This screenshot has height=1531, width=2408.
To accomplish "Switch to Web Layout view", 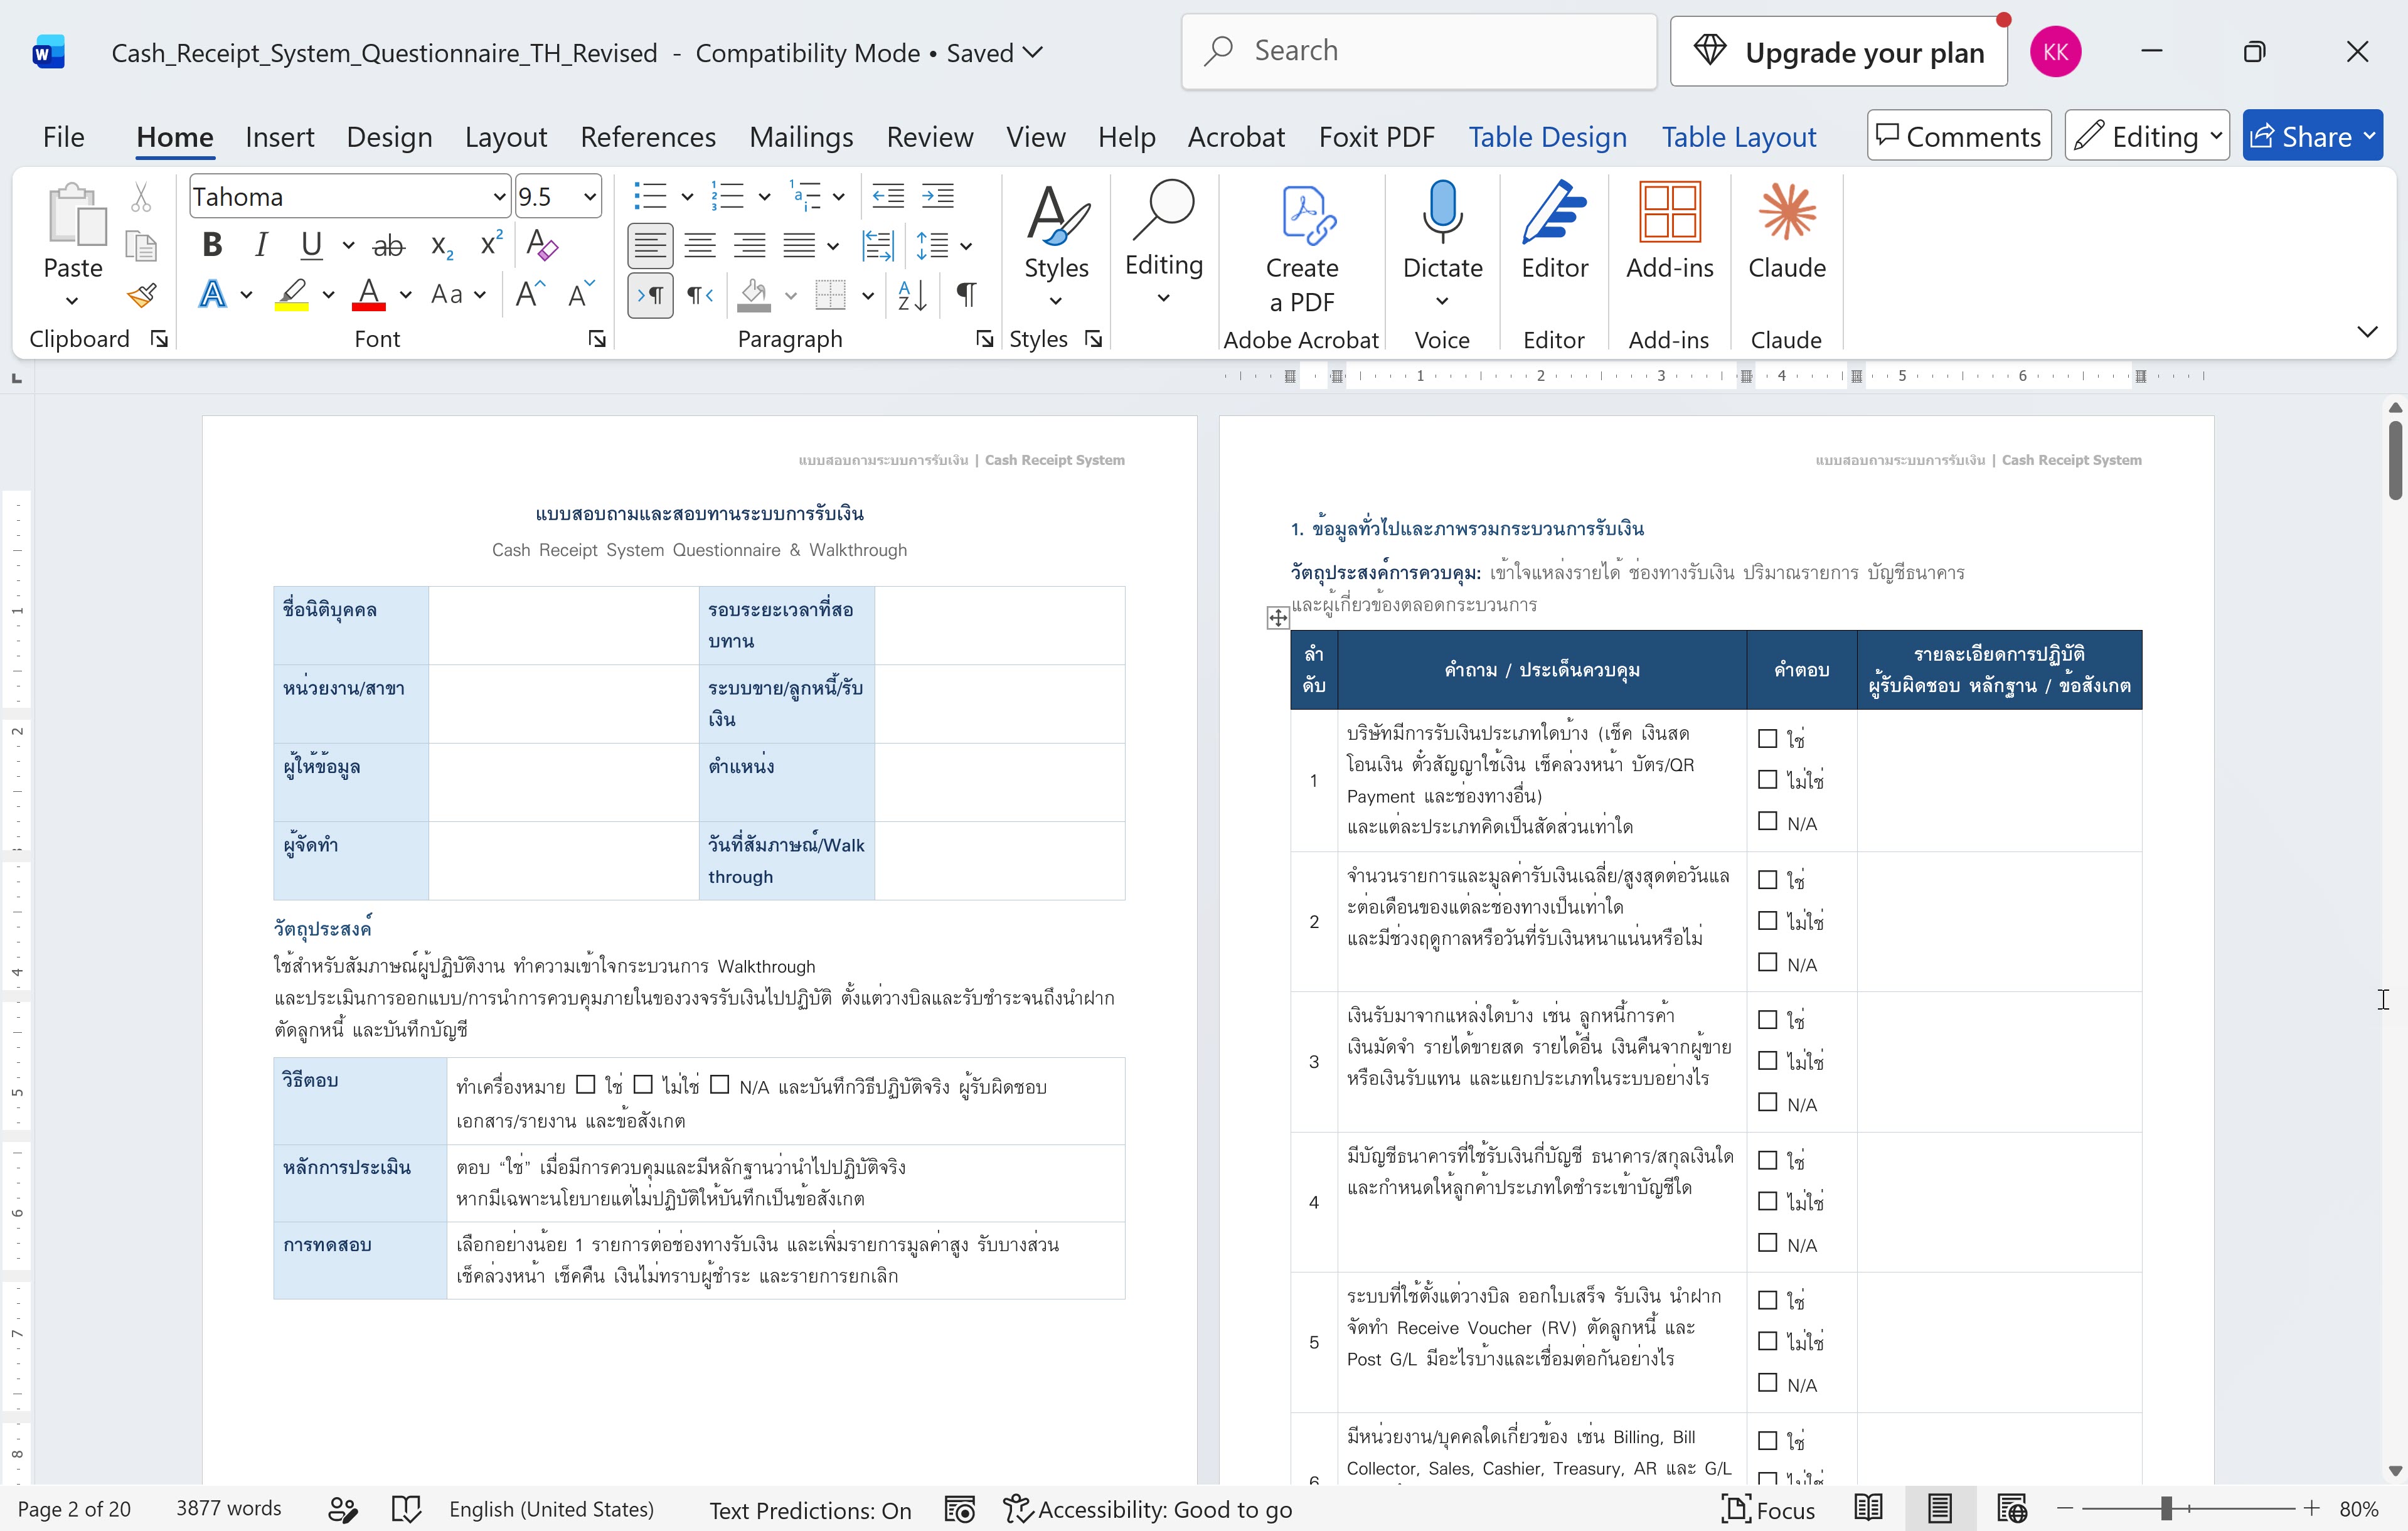I will pyautogui.click(x=2011, y=1508).
